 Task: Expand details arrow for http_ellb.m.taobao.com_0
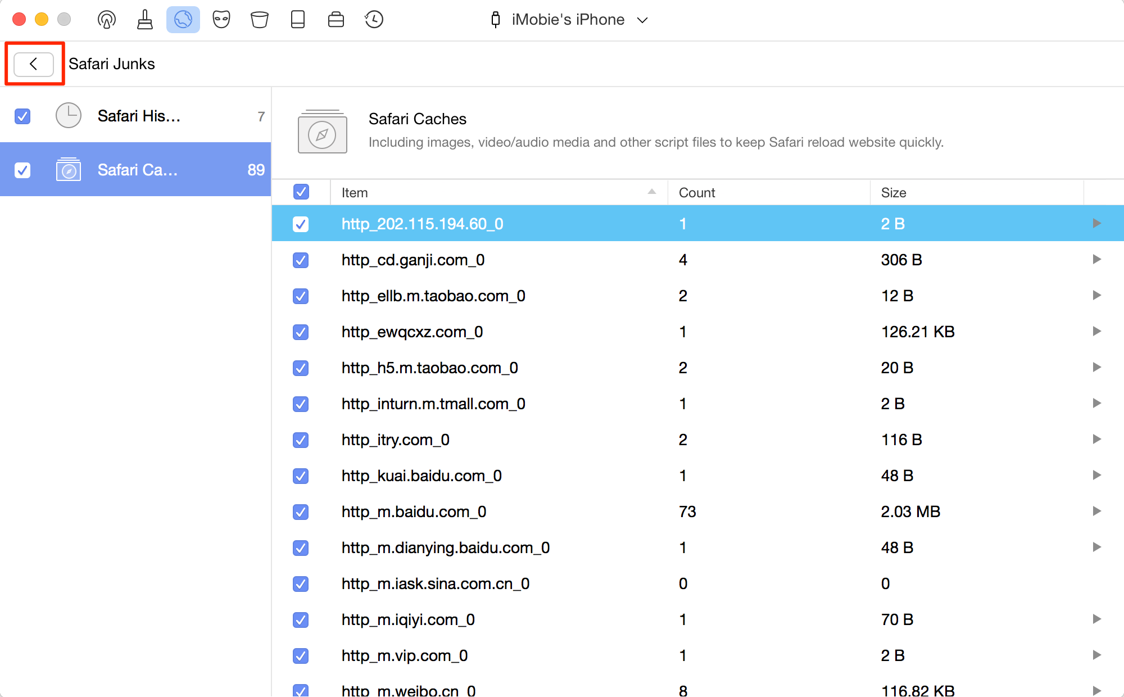[x=1096, y=295]
